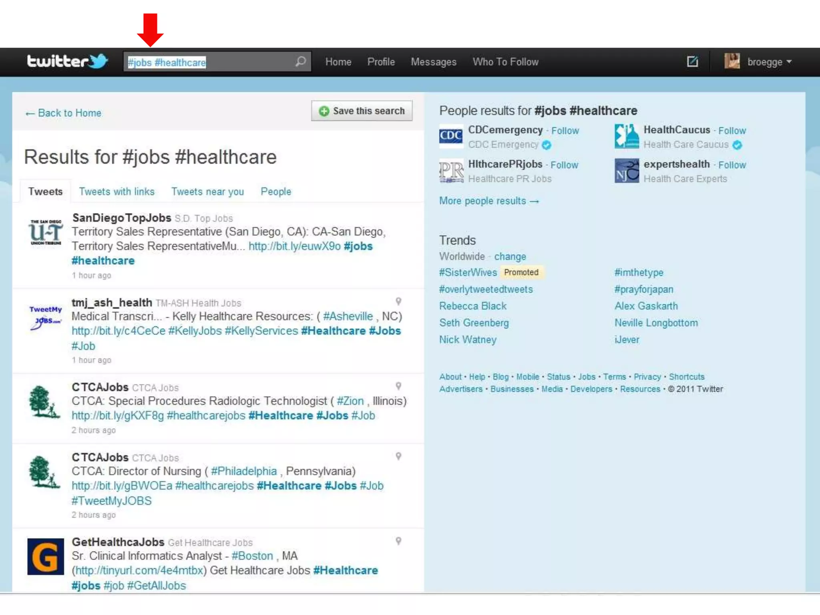Follow HlthcarePRjobs
This screenshot has width=820, height=615.
click(x=564, y=165)
